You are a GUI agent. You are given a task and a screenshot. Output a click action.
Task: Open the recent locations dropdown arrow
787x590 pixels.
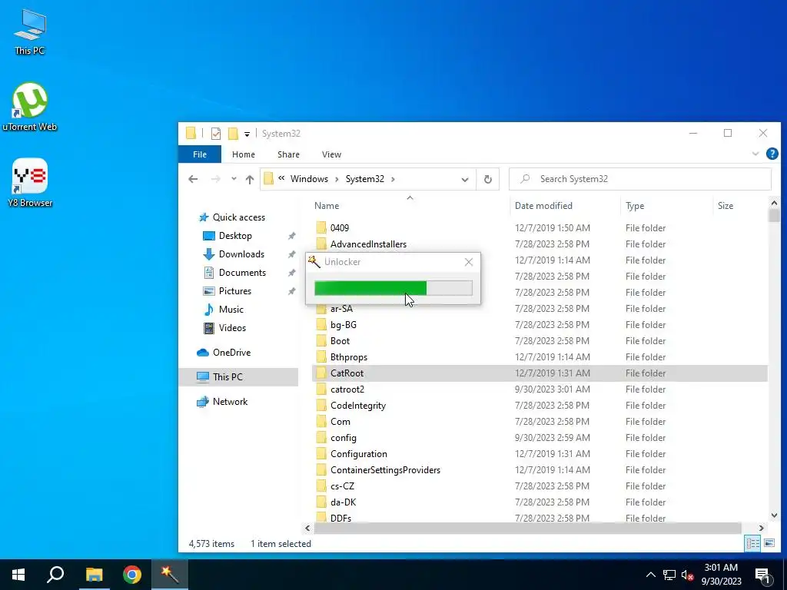tap(234, 179)
